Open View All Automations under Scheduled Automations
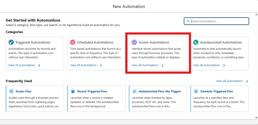258x125 pixels. (x=83, y=65)
